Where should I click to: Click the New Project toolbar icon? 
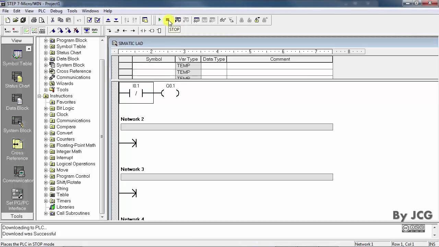click(8, 20)
